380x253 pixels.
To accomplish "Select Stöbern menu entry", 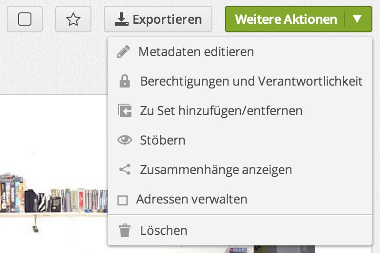I will [162, 140].
